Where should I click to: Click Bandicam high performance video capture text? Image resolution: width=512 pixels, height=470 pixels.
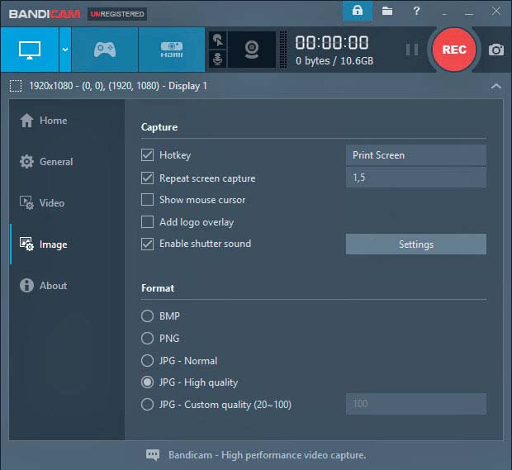267,455
